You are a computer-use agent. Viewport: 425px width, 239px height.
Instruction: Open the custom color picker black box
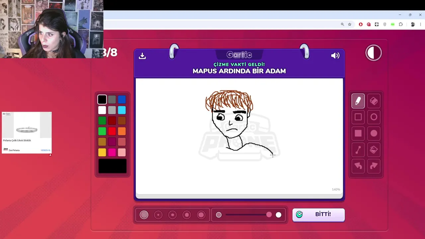click(x=112, y=166)
